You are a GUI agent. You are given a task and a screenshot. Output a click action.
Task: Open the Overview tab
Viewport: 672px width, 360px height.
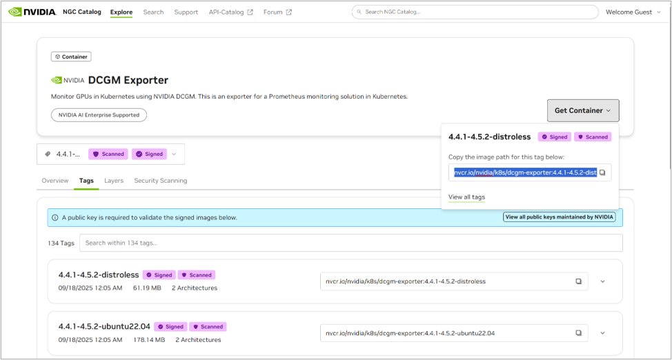point(55,181)
